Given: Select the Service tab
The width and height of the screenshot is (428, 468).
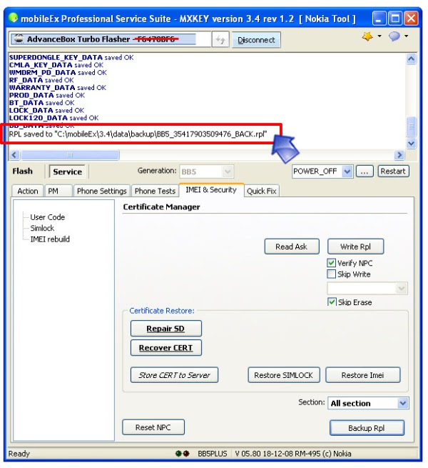Looking at the screenshot, I should point(67,171).
